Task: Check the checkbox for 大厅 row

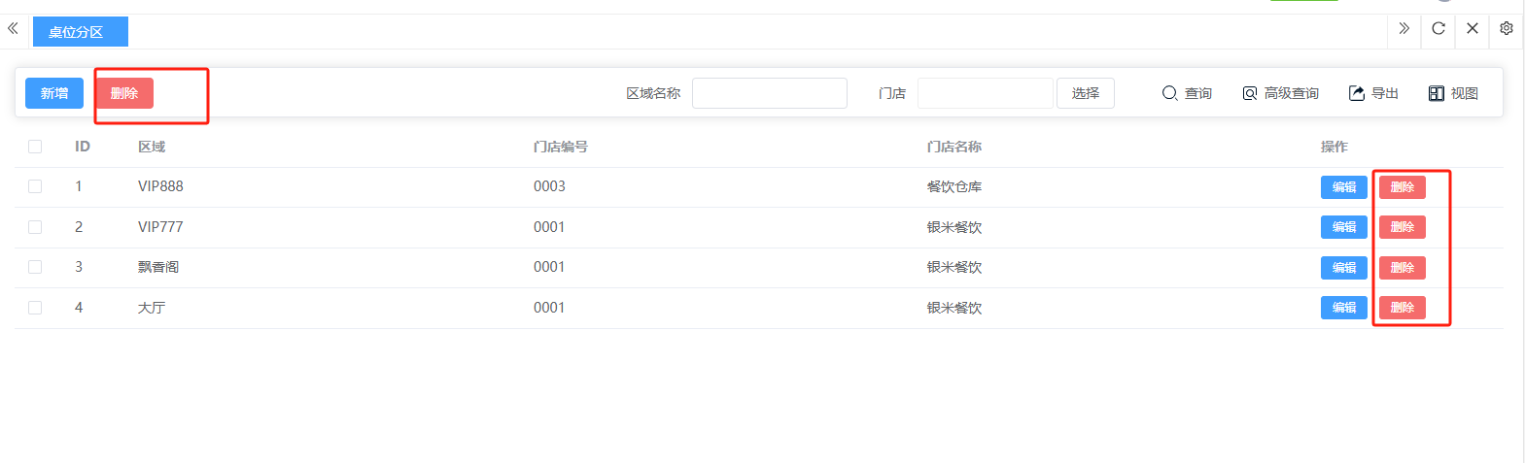Action: 35,308
